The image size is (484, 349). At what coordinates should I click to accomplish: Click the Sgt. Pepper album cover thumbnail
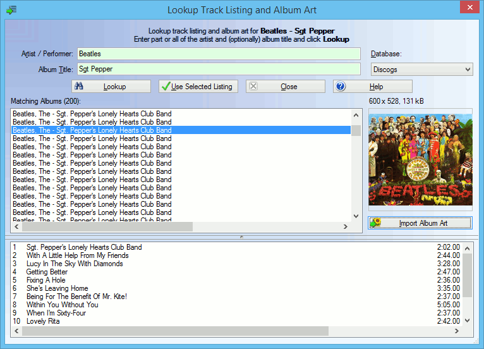[420, 160]
